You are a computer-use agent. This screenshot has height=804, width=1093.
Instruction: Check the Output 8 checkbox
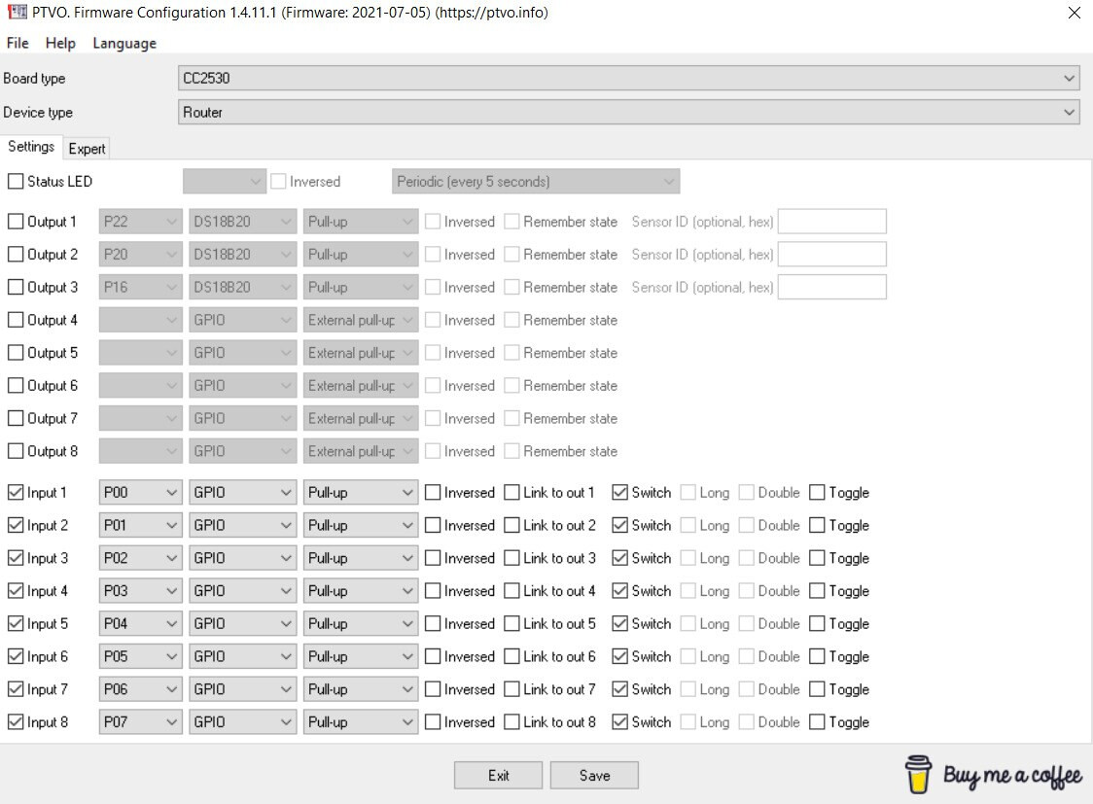[16, 451]
